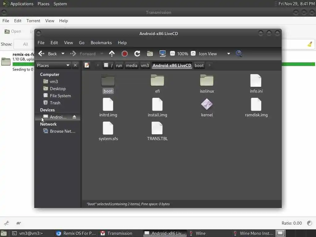Open file search with magnifier icon
316x237 pixels.
coord(239,54)
